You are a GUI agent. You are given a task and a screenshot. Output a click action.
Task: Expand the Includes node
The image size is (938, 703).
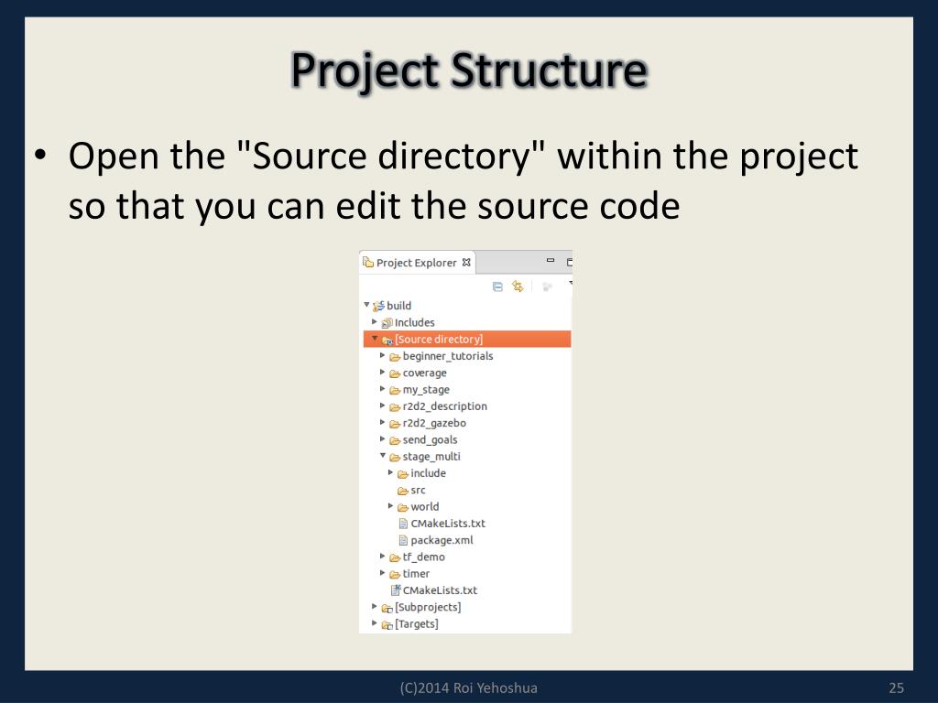(x=375, y=321)
